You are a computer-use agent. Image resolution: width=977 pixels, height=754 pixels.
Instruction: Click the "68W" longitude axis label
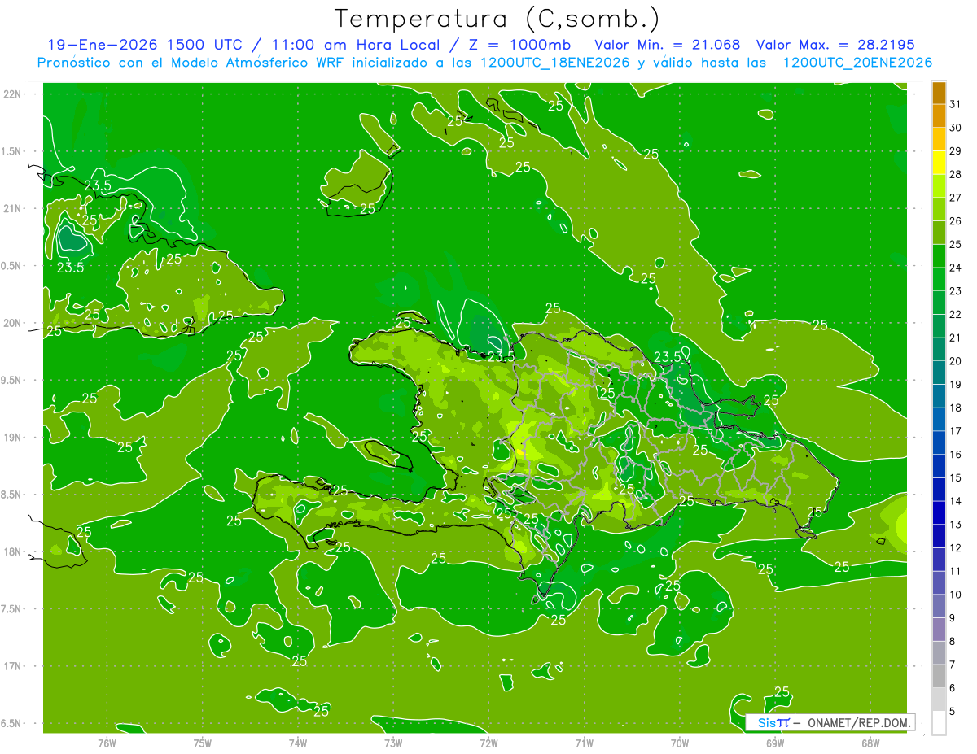[x=870, y=743]
